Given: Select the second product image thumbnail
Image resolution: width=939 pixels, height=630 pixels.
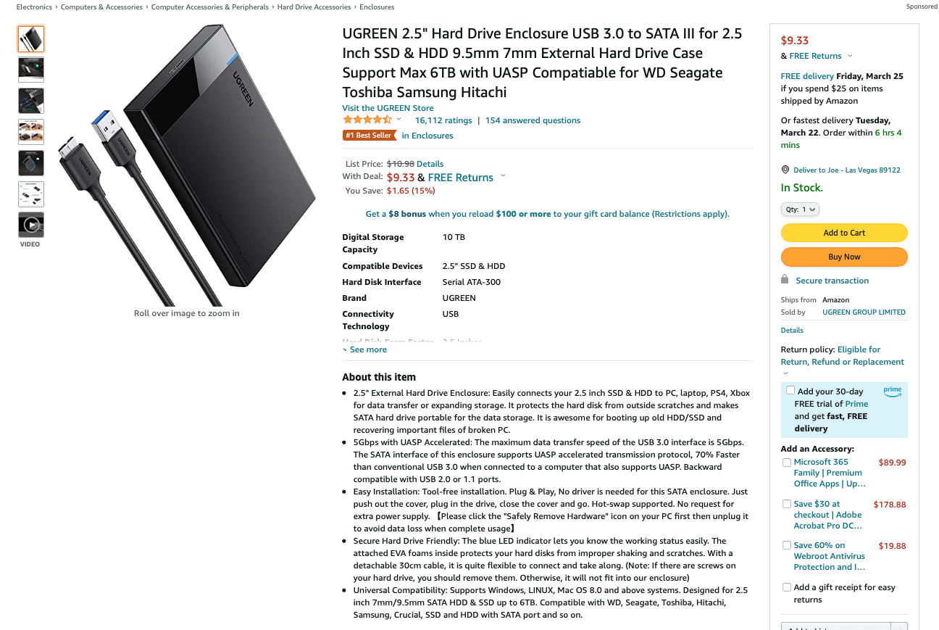Looking at the screenshot, I should point(31,70).
